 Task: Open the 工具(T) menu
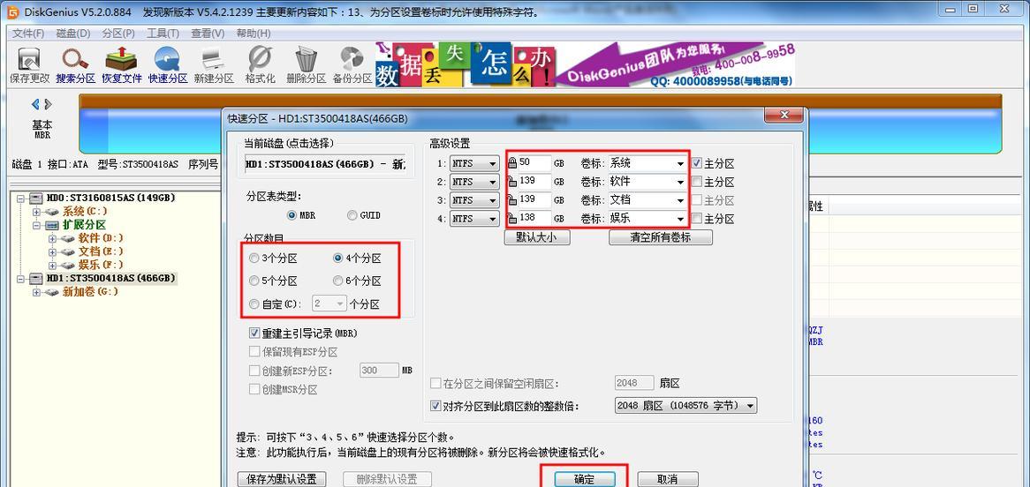point(163,34)
